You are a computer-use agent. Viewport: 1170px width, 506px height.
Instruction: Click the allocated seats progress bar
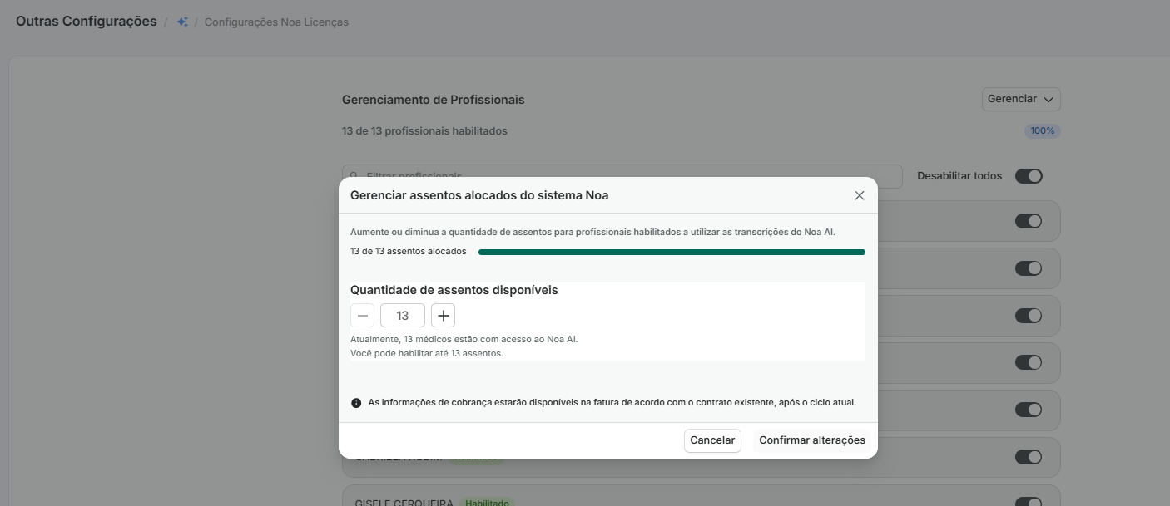(x=672, y=252)
